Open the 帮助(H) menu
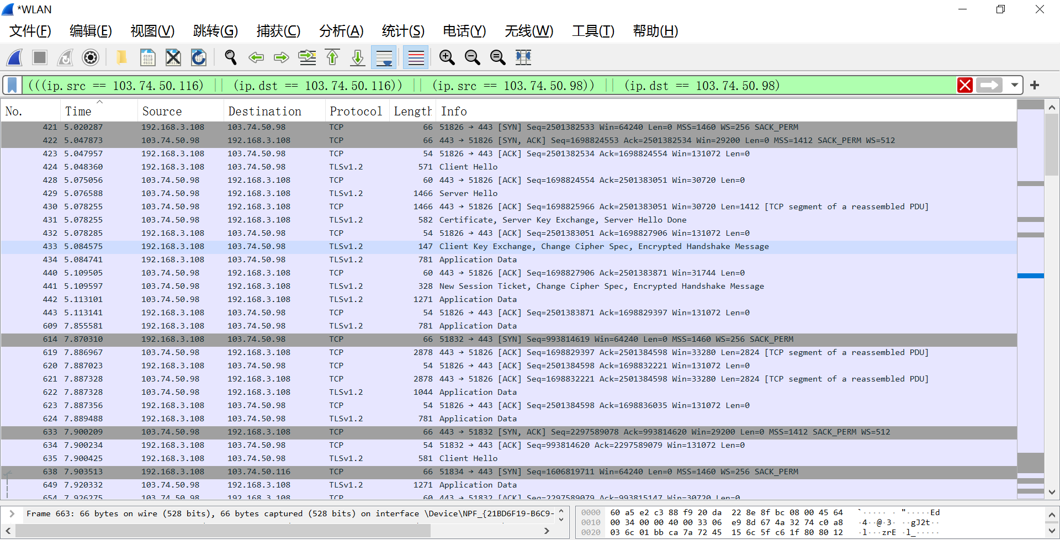Image resolution: width=1060 pixels, height=540 pixels. (655, 31)
